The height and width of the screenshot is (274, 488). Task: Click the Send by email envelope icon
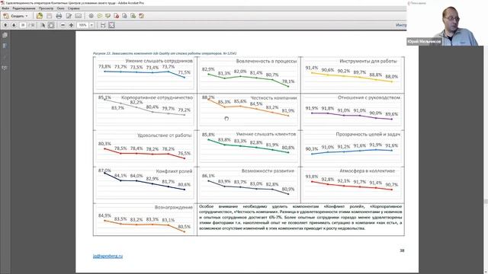click(x=78, y=16)
